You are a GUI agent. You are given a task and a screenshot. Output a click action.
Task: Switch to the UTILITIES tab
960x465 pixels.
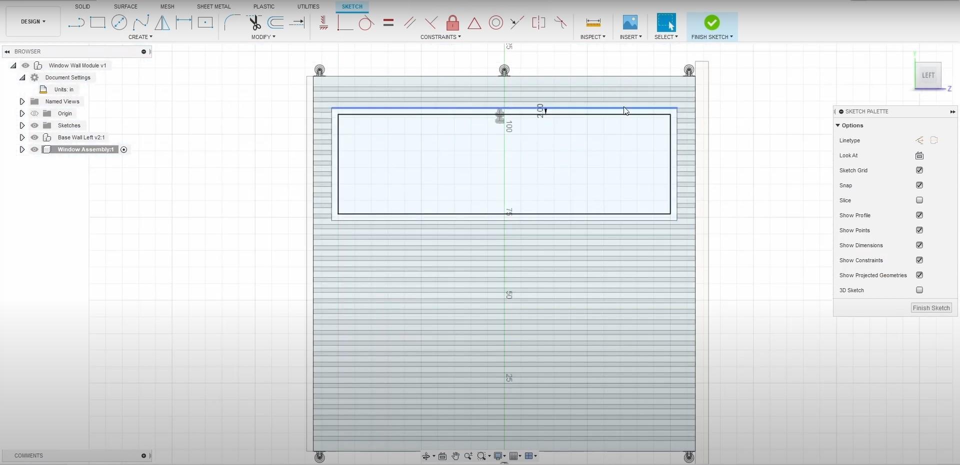coord(308,6)
